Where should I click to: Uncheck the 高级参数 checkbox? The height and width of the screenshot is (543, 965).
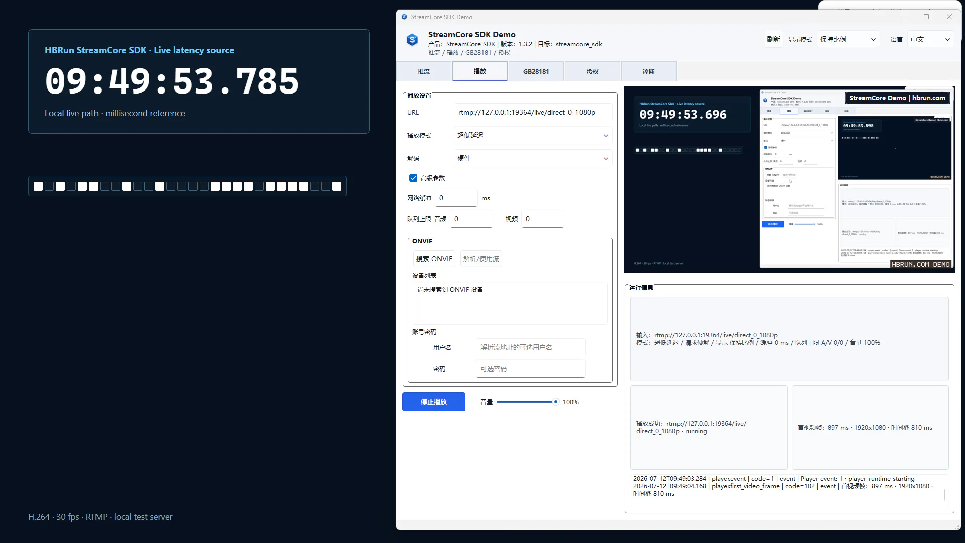pyautogui.click(x=413, y=178)
